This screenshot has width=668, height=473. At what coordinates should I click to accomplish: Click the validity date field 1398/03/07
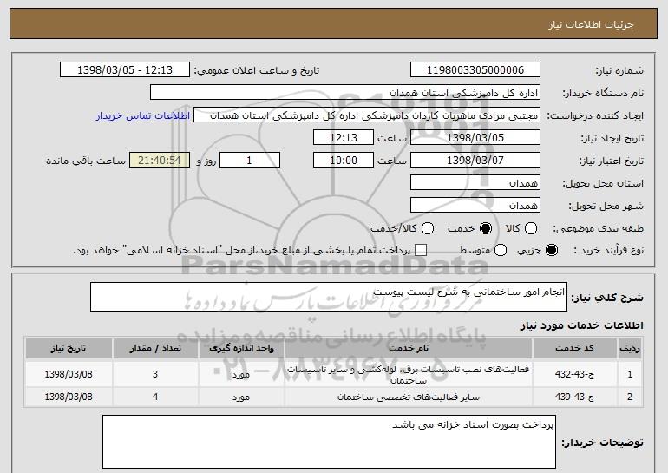(x=475, y=161)
